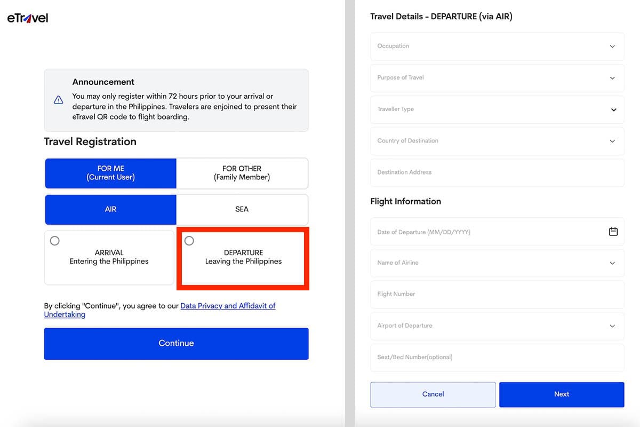
Task: Choose the AIR travel mode tab
Action: click(110, 209)
